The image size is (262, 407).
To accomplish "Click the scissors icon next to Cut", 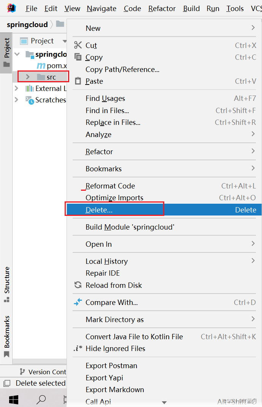I will [78, 45].
